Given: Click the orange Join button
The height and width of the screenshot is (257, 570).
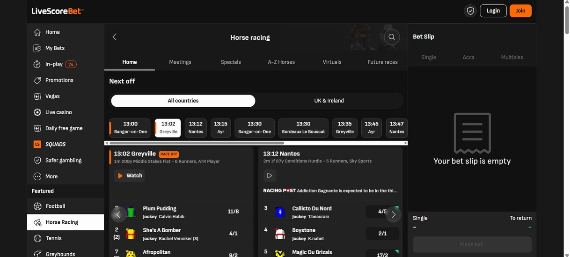Looking at the screenshot, I should pyautogui.click(x=520, y=11).
